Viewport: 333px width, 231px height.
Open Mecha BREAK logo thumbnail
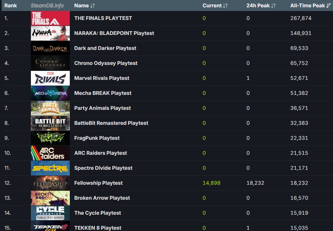(x=50, y=93)
